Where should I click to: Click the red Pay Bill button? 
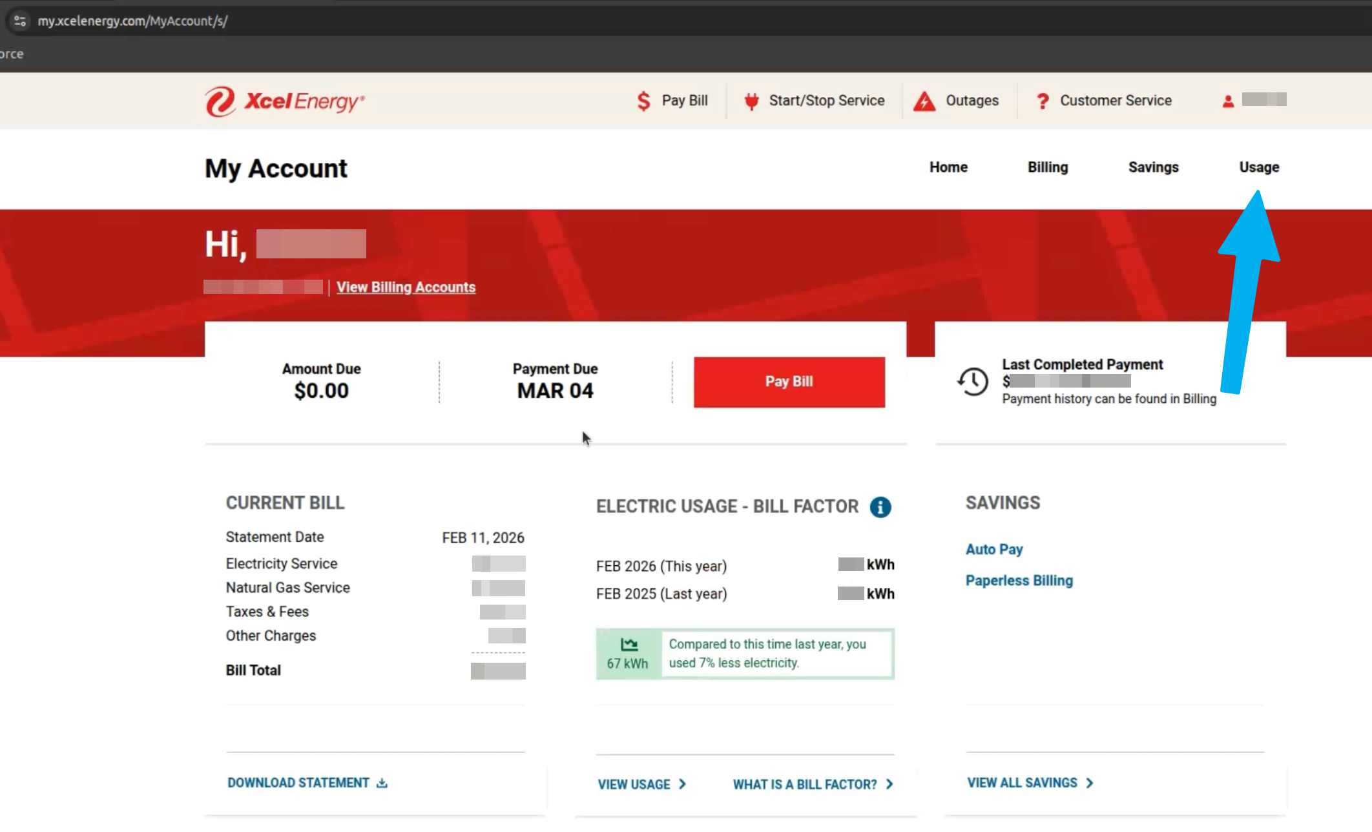pos(789,382)
